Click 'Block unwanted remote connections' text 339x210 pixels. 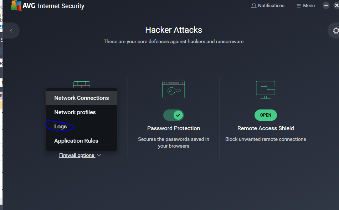tap(266, 139)
